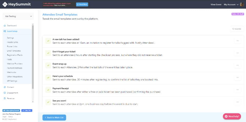246x122 pixels.
Task: Expand the My Account menu
Action: [x=231, y=5]
